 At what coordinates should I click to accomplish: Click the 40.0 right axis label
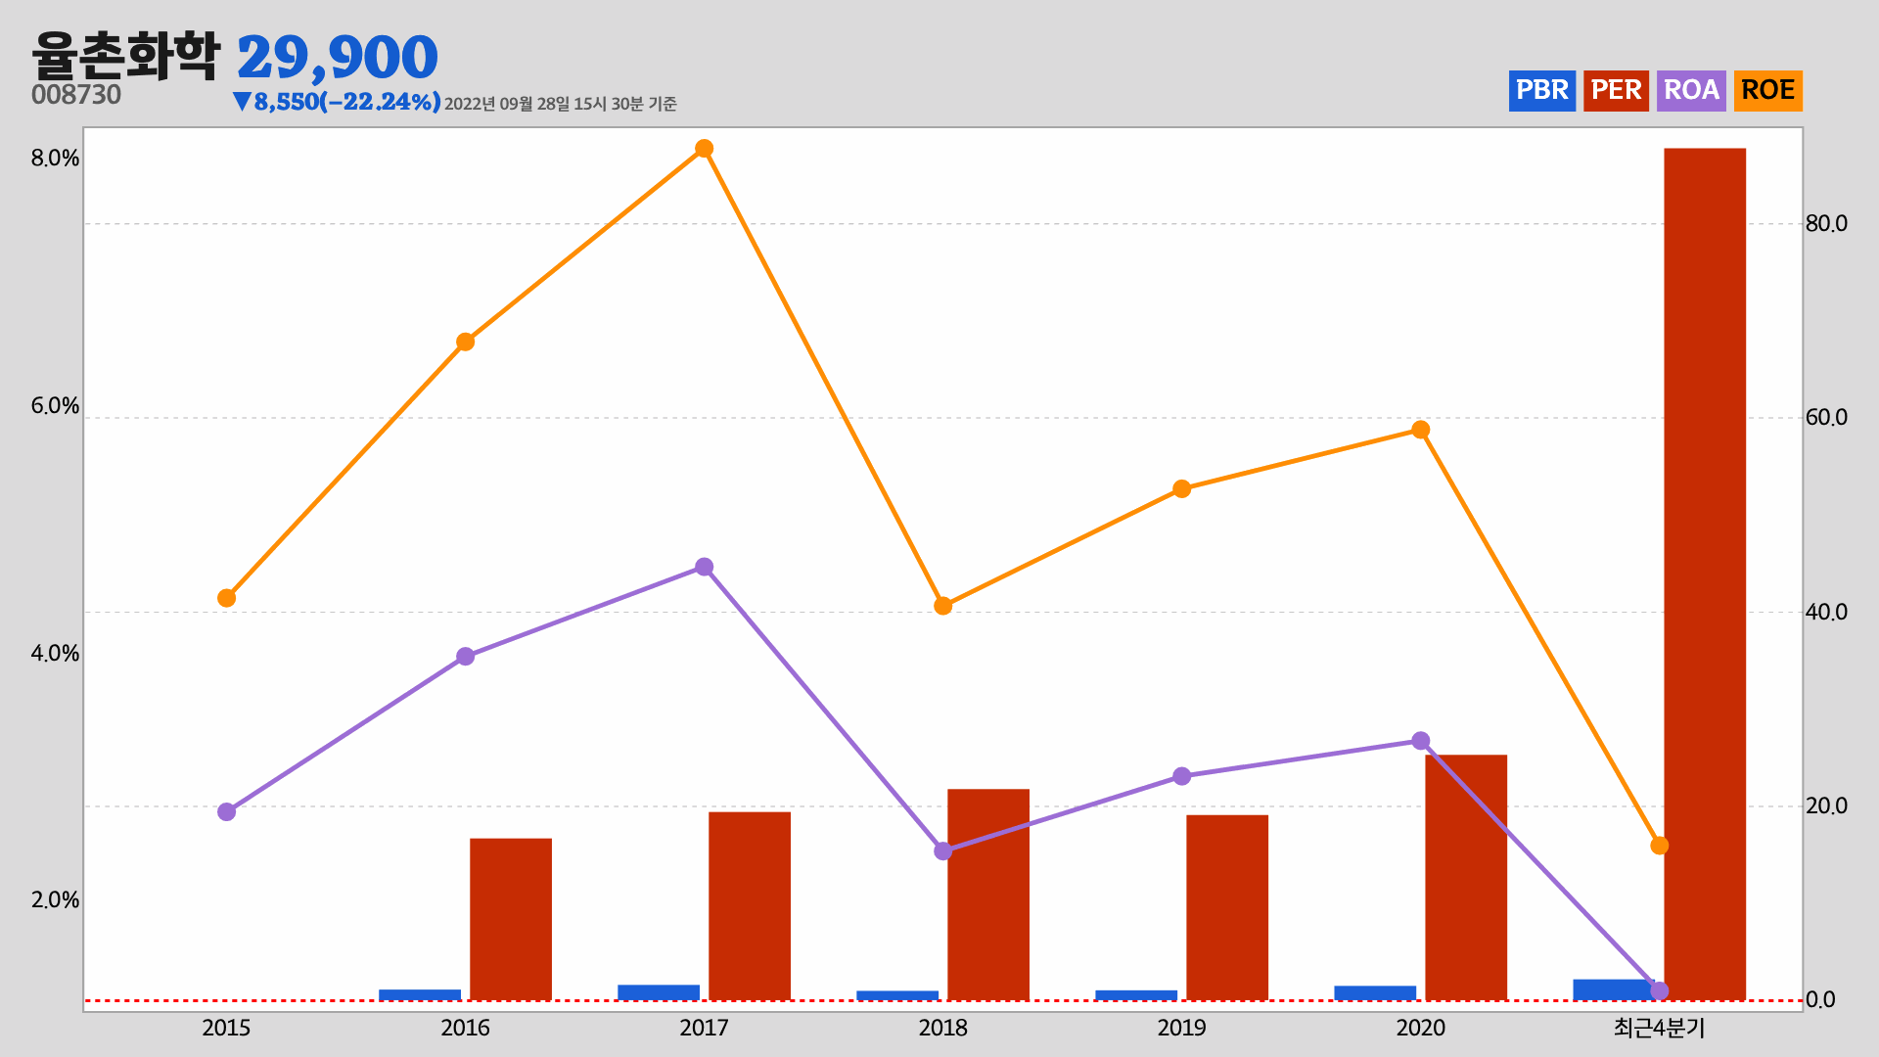coord(1826,612)
